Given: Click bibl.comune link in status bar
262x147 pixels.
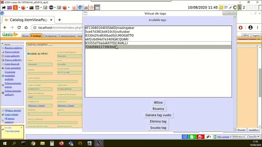Looking at the screenshot, I should coord(223,137).
